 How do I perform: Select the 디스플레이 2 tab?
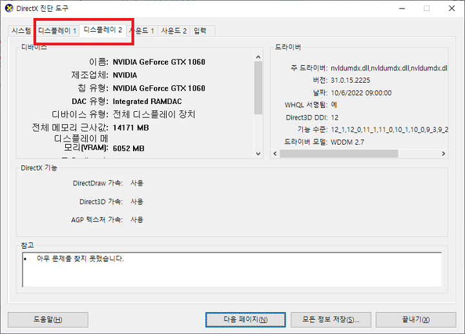103,30
